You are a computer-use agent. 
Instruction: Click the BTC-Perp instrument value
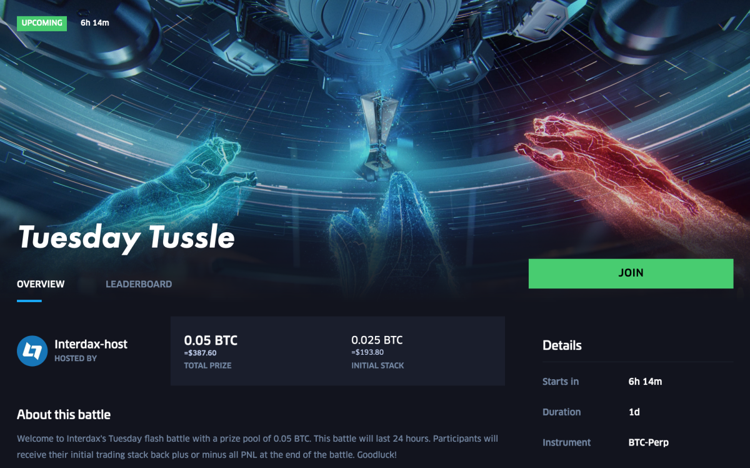648,442
